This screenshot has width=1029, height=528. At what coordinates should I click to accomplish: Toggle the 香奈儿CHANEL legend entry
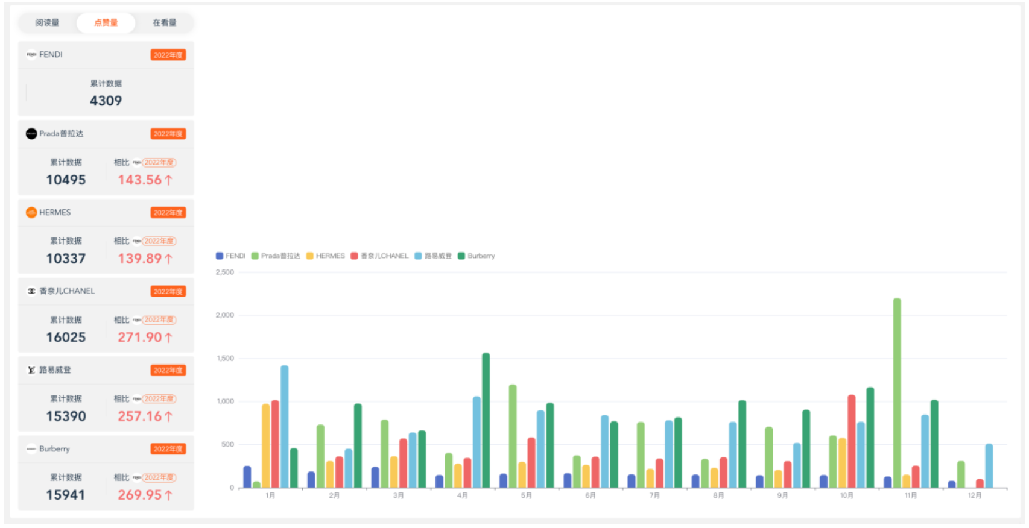click(x=380, y=256)
